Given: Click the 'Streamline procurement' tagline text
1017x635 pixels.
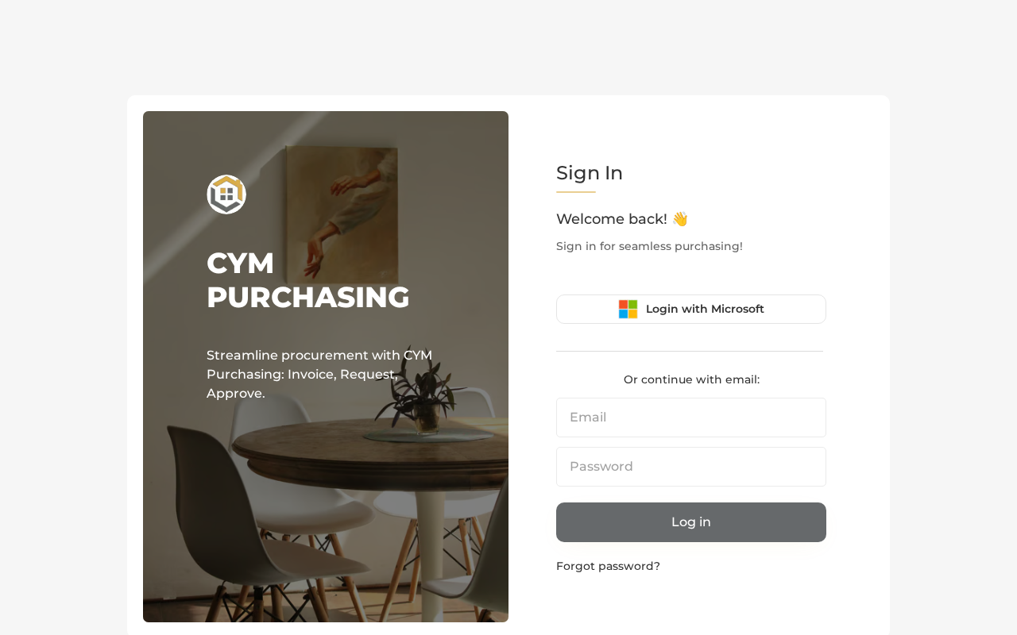Looking at the screenshot, I should [319, 374].
